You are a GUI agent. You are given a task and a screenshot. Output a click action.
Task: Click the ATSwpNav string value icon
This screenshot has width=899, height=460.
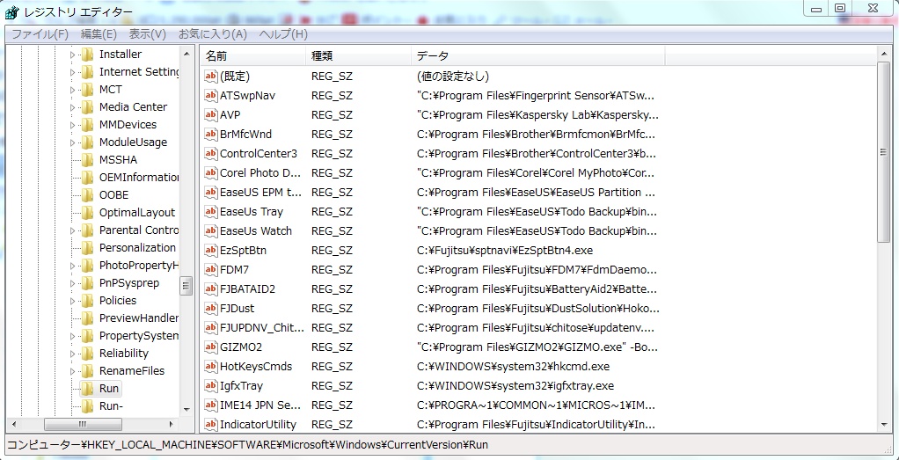(211, 95)
